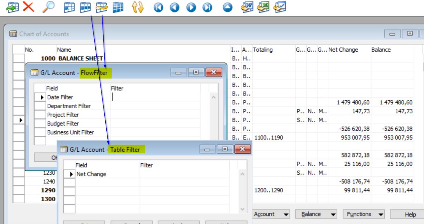Click the FlowFilter window title icon
424x224 pixels.
coord(34,73)
